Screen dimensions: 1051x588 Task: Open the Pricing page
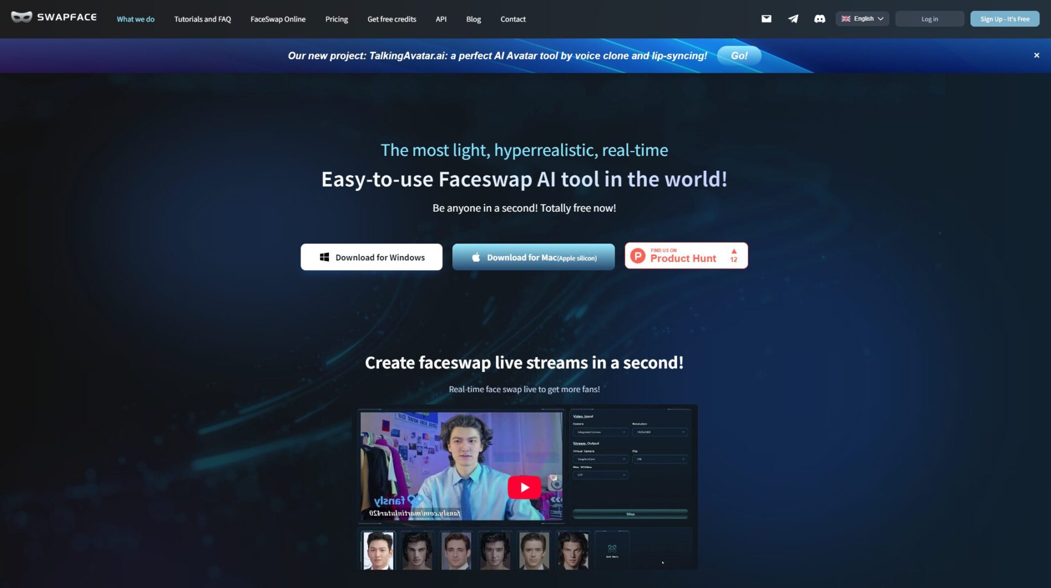[336, 19]
